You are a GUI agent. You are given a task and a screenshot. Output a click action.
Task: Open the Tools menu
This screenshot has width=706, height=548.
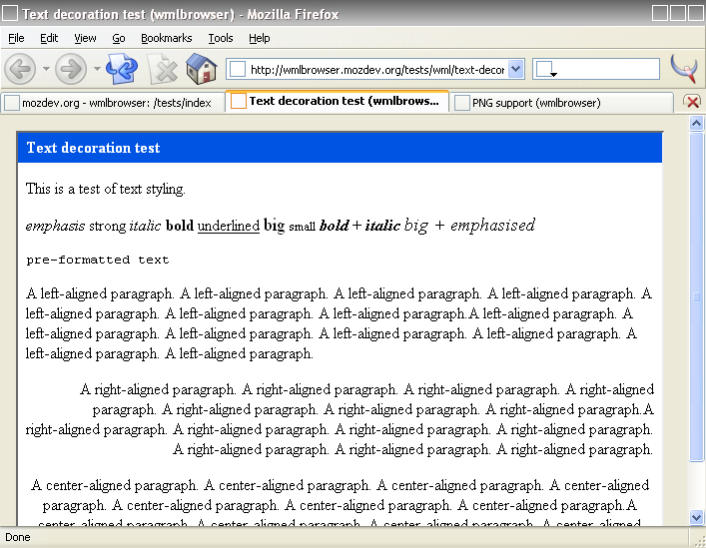[x=221, y=38]
